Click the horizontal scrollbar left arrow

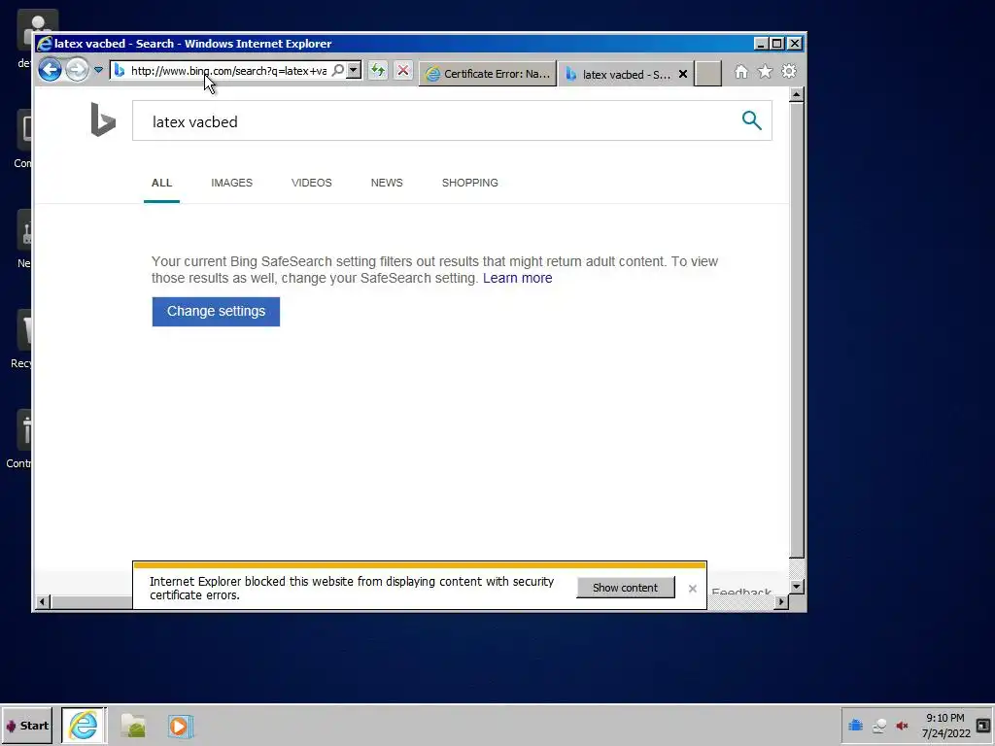[x=43, y=602]
